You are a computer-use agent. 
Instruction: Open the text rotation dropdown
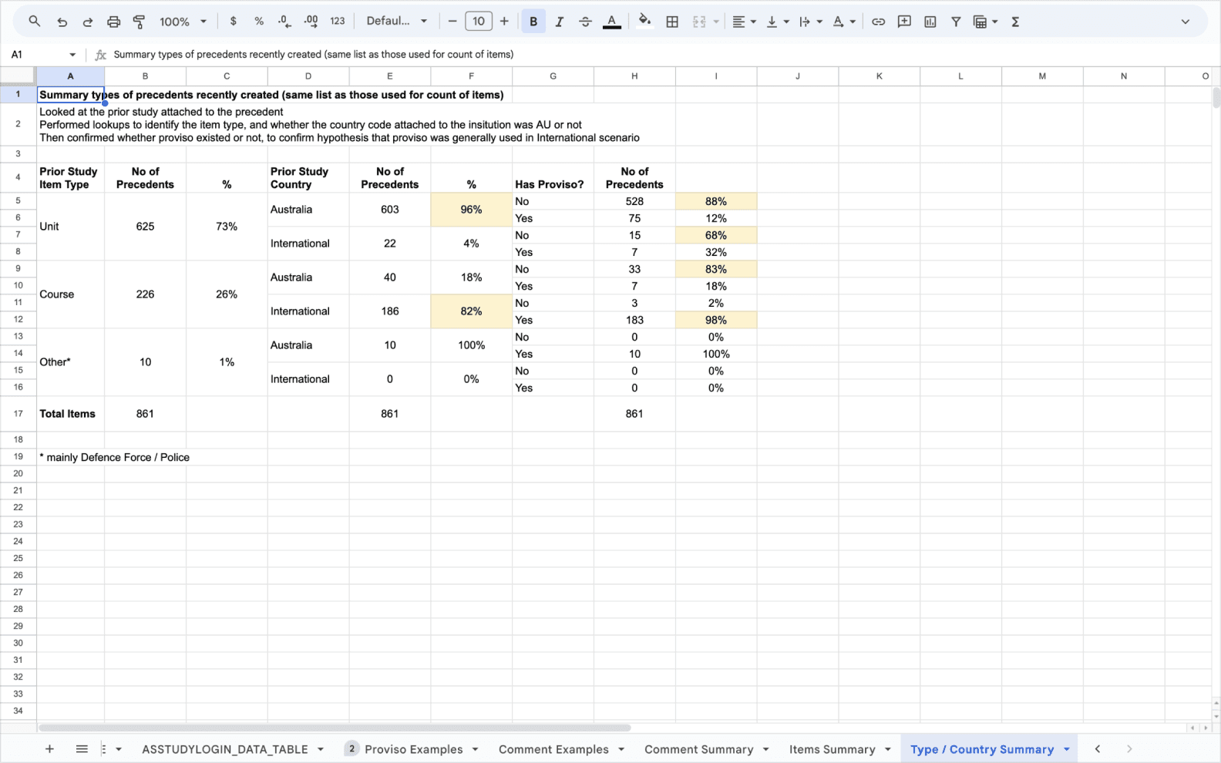click(844, 22)
